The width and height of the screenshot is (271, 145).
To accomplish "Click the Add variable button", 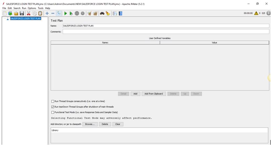I will coord(135,94).
